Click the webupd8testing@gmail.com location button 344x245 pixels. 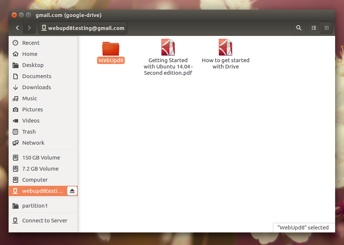coord(83,28)
